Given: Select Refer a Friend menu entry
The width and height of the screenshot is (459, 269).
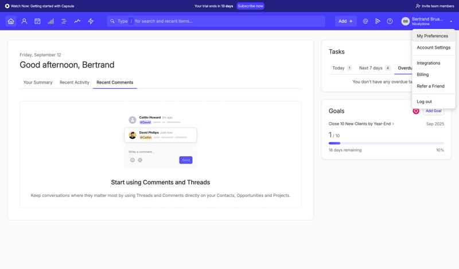Looking at the screenshot, I should tap(434, 86).
